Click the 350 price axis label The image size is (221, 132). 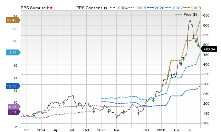[206, 74]
